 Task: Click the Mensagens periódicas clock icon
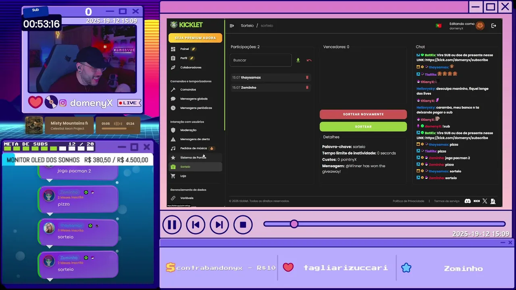[173, 108]
